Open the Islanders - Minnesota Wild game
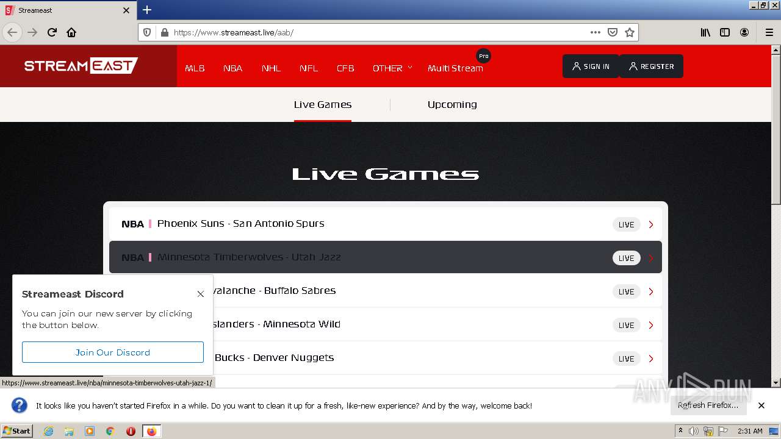The width and height of the screenshot is (781, 439). tap(385, 324)
